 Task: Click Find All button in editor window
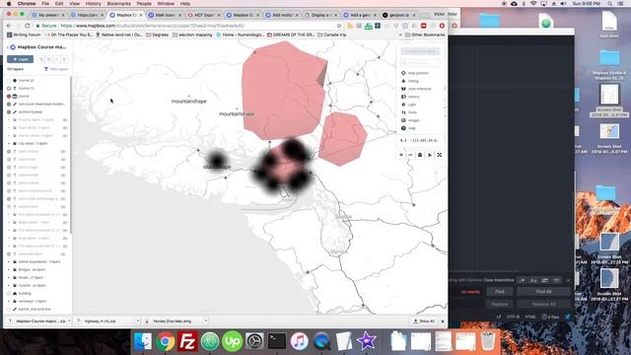point(543,292)
